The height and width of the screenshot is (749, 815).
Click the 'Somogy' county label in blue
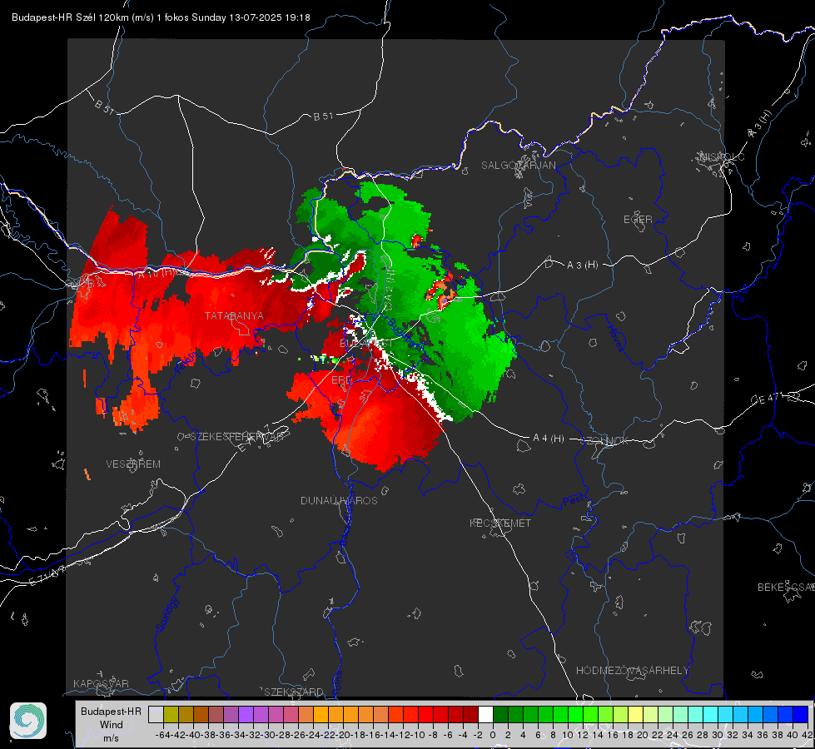coord(166,614)
